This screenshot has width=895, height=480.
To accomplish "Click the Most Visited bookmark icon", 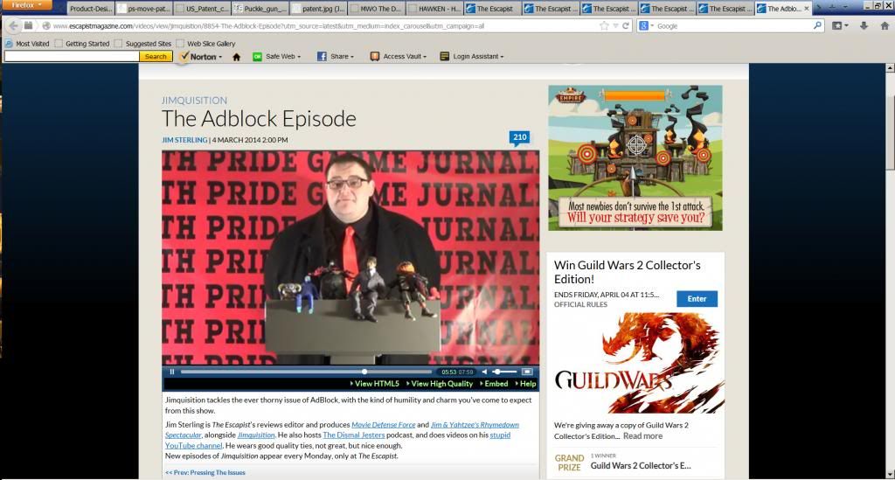I will 9,44.
